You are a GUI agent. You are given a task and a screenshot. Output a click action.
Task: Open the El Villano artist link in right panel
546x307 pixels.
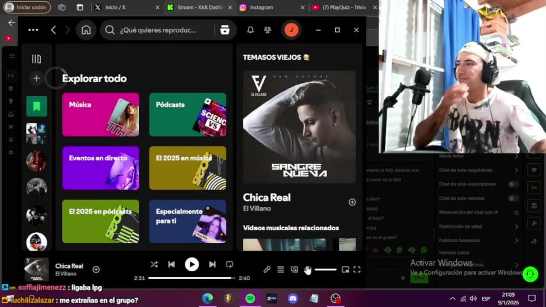(x=257, y=209)
